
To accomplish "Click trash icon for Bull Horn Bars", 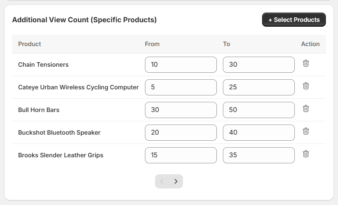I will 306,109.
